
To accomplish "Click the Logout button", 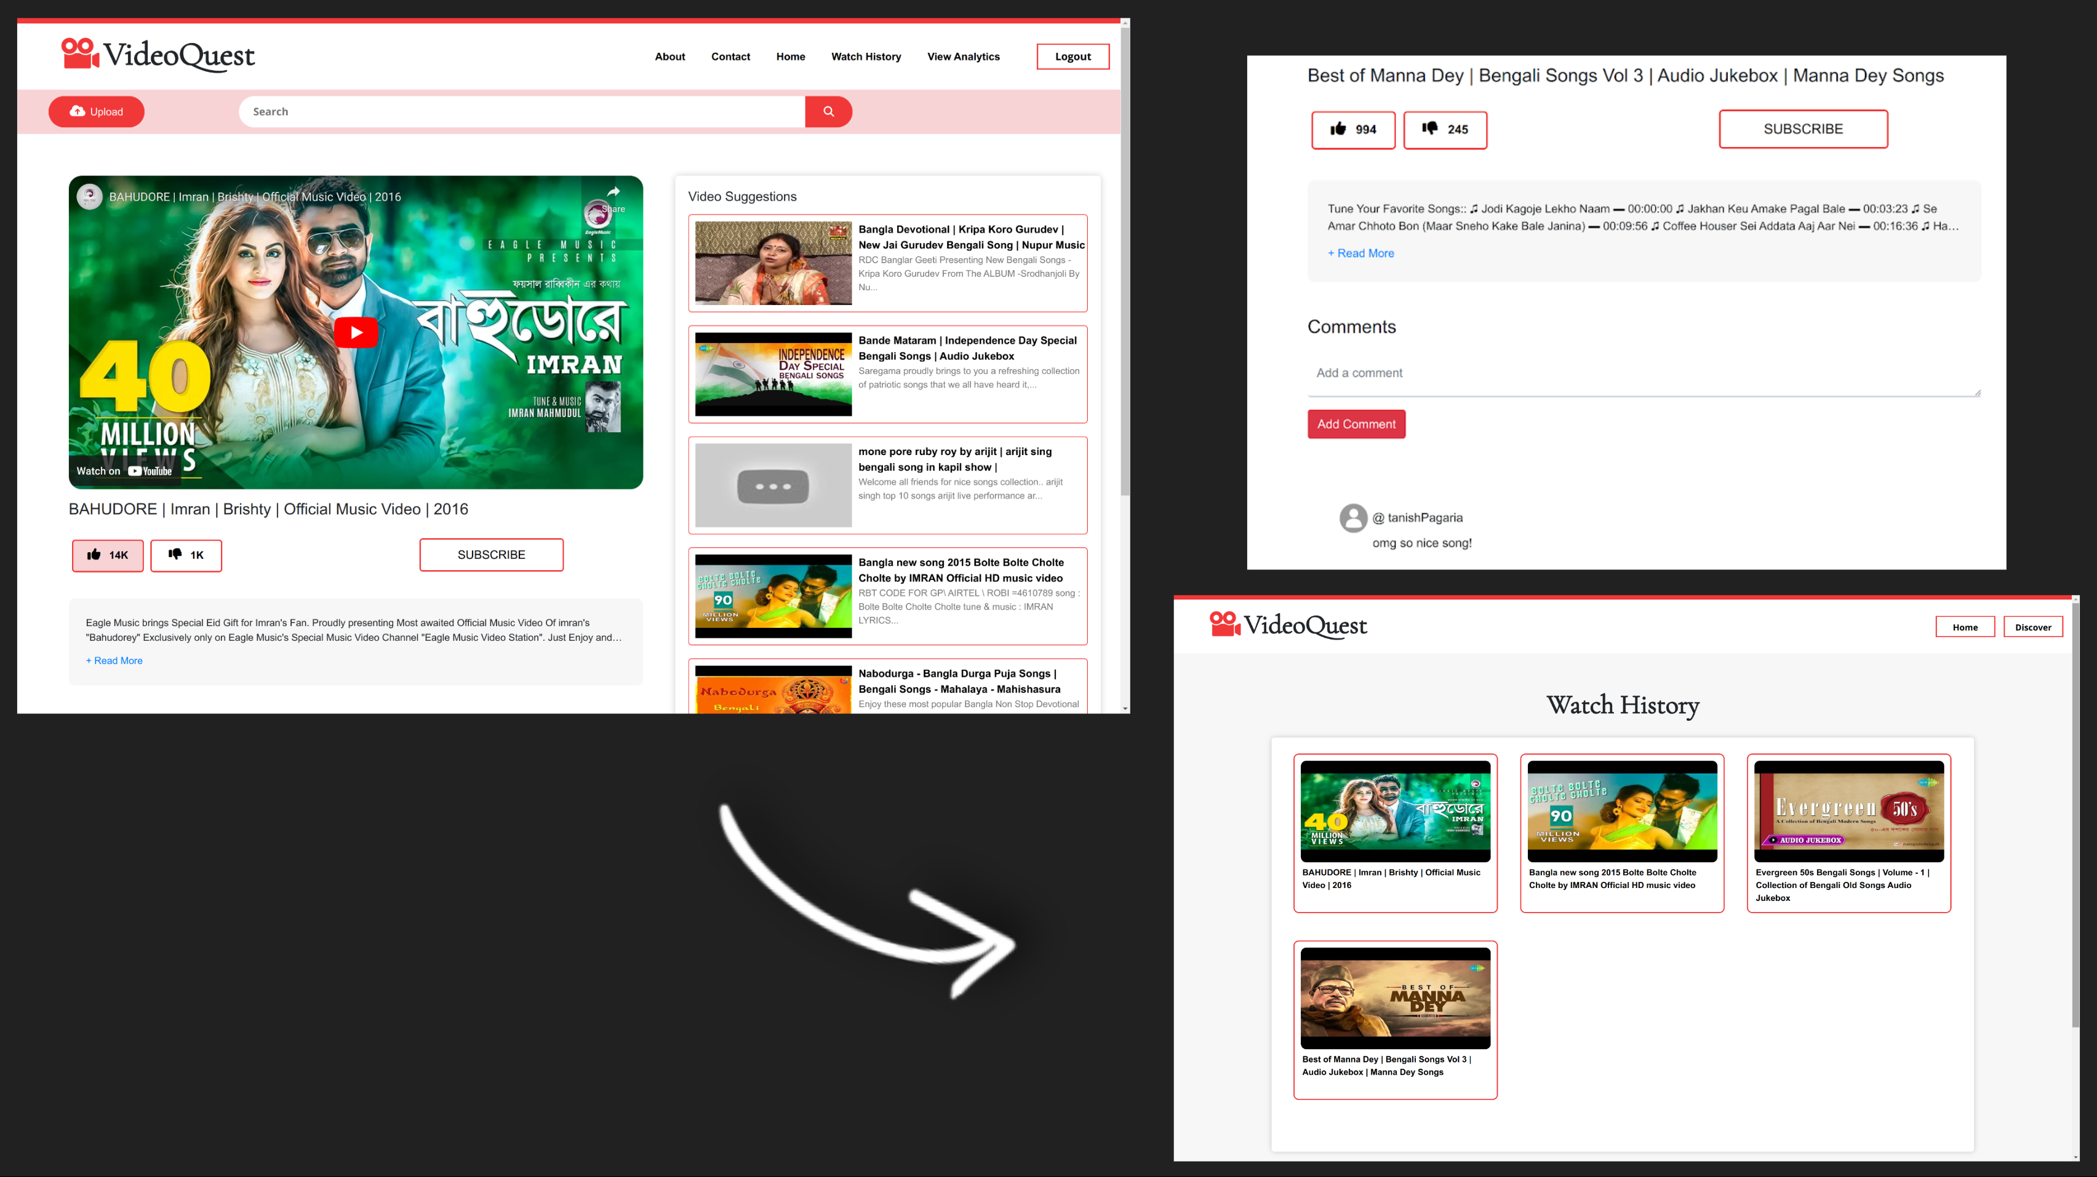I will click(1072, 56).
